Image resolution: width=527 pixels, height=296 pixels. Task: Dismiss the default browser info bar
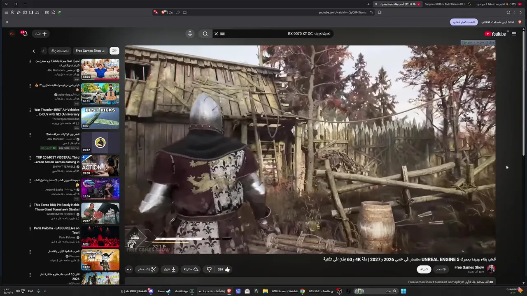point(7,22)
